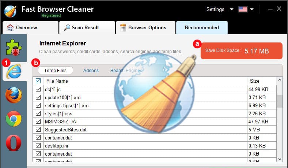Open the Settings menu

coord(215,9)
